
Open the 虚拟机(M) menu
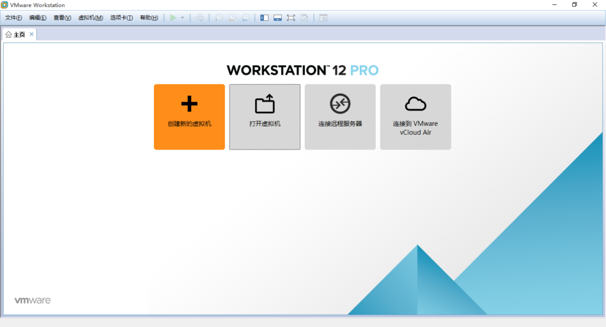coord(91,18)
